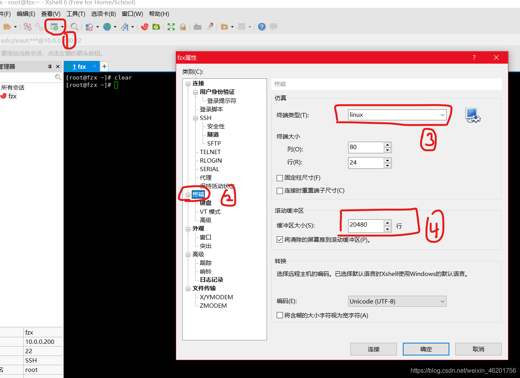Open the session Properties toolbar icon

point(54,27)
